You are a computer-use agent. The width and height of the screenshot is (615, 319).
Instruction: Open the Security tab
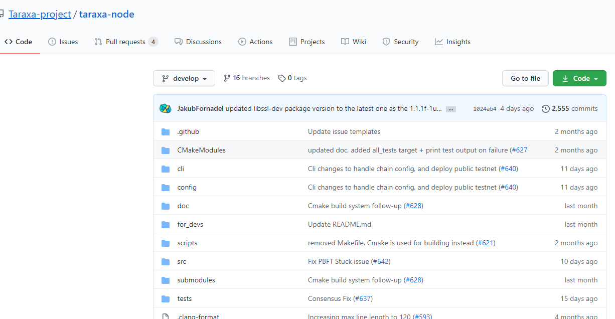coord(400,42)
